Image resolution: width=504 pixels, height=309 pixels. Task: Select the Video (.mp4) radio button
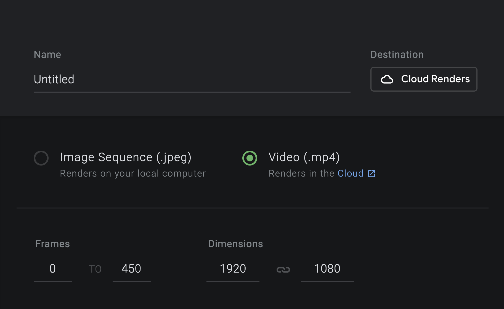tap(250, 158)
